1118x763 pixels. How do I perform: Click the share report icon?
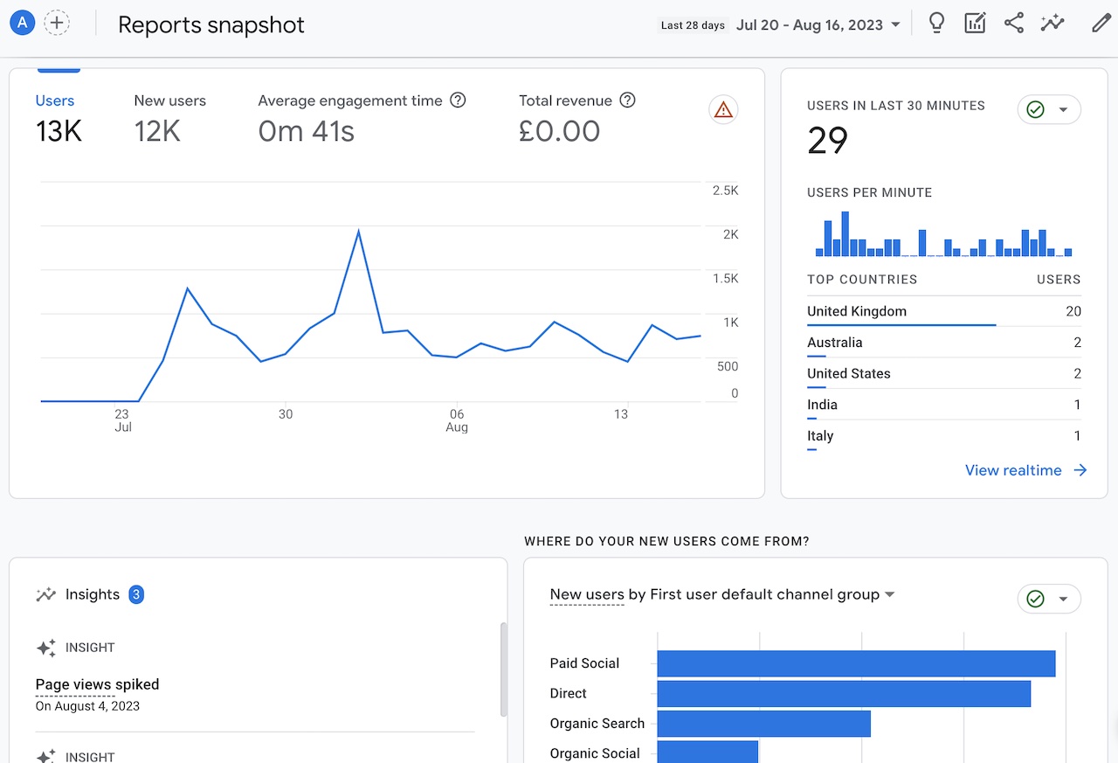(x=1013, y=24)
